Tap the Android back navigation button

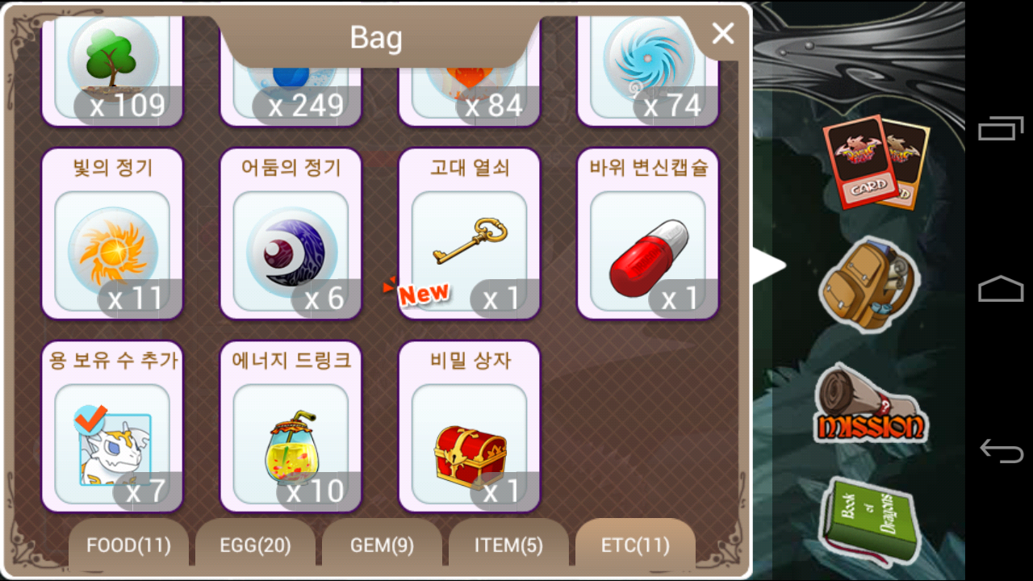pyautogui.click(x=1001, y=449)
